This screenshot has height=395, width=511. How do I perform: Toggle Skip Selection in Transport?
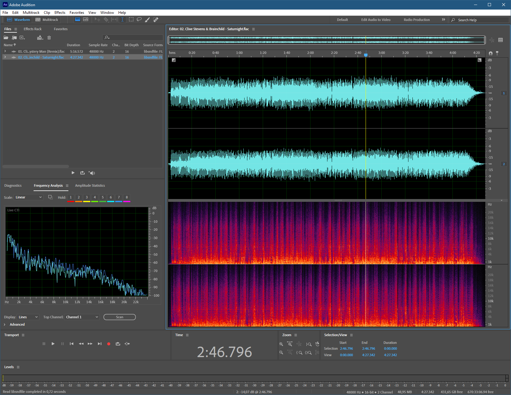[127, 344]
